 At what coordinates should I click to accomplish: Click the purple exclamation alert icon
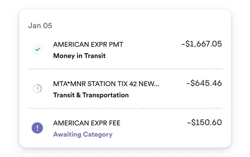point(37,128)
